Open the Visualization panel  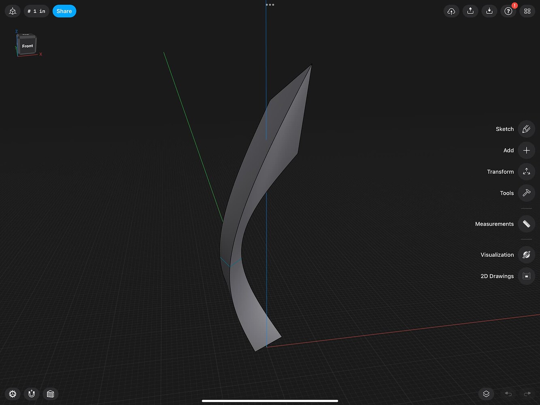pyautogui.click(x=526, y=255)
